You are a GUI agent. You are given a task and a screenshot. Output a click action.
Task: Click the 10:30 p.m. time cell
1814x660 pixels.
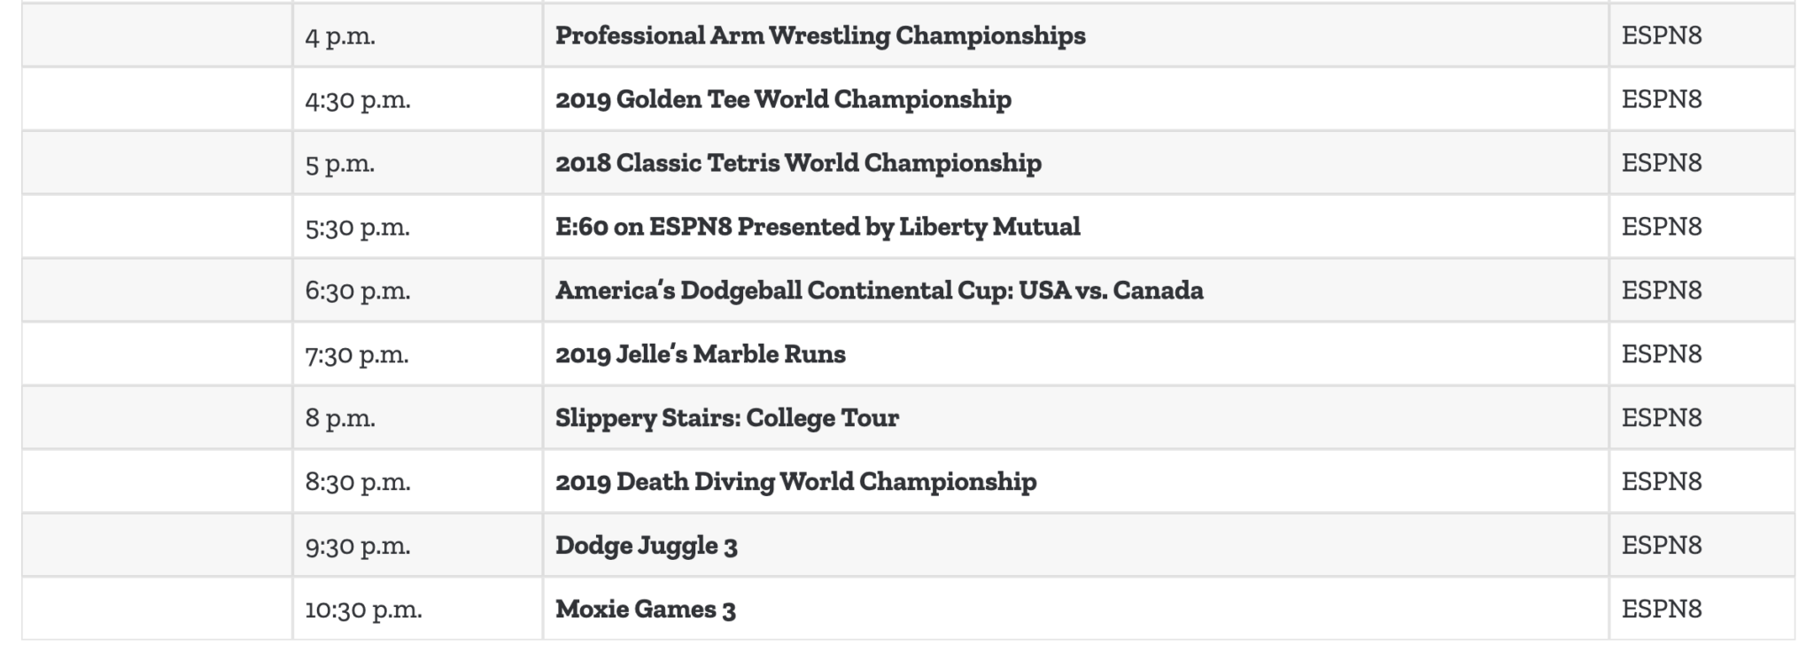(x=418, y=610)
